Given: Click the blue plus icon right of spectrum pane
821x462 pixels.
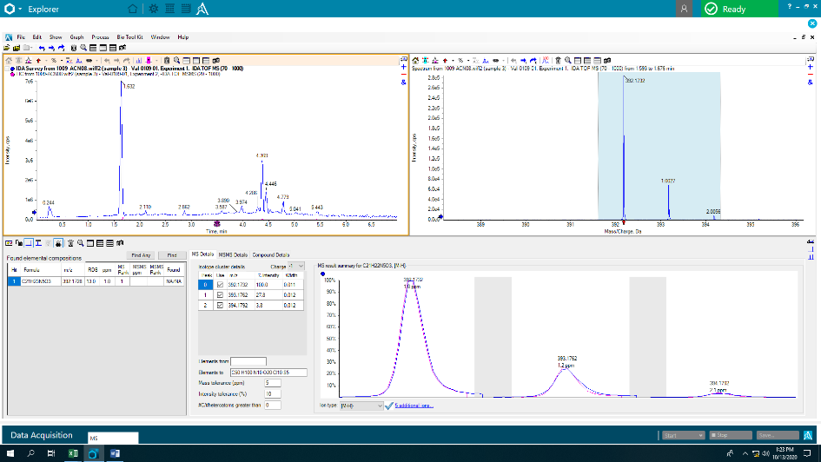Looking at the screenshot, I should 810,67.
